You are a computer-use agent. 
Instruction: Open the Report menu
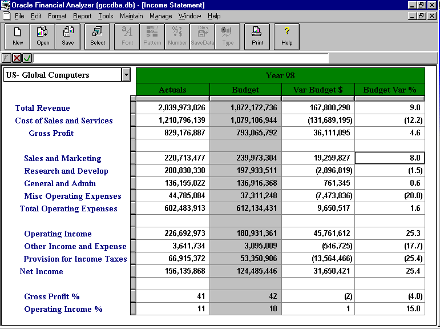point(82,16)
